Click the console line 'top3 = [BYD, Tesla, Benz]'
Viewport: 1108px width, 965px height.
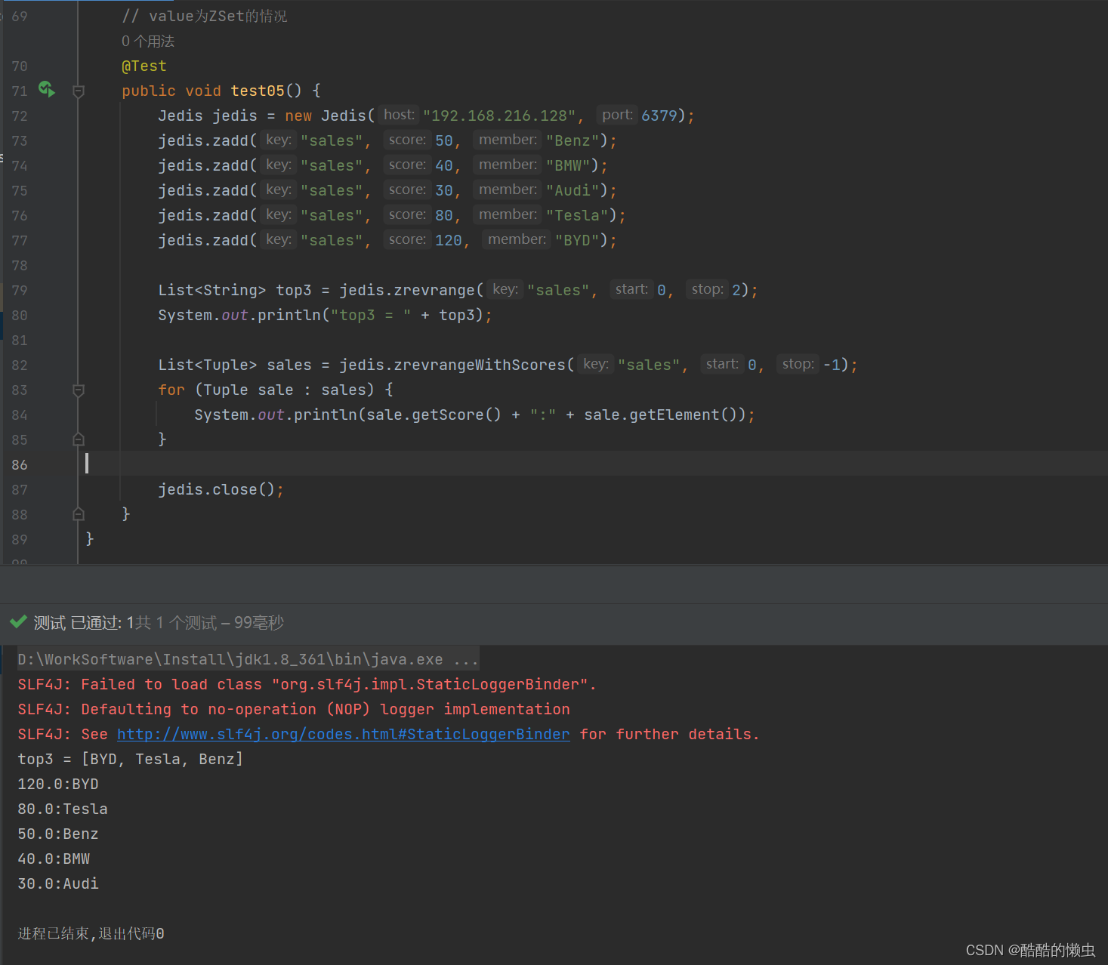[131, 759]
